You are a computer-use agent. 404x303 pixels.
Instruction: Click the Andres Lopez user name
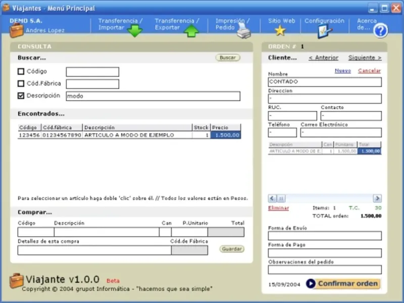pyautogui.click(x=45, y=30)
